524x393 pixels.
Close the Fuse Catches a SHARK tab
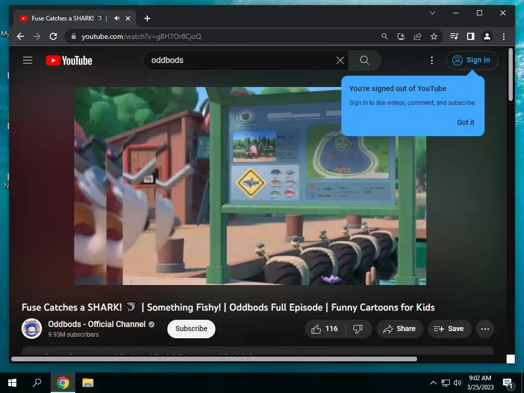(x=127, y=18)
